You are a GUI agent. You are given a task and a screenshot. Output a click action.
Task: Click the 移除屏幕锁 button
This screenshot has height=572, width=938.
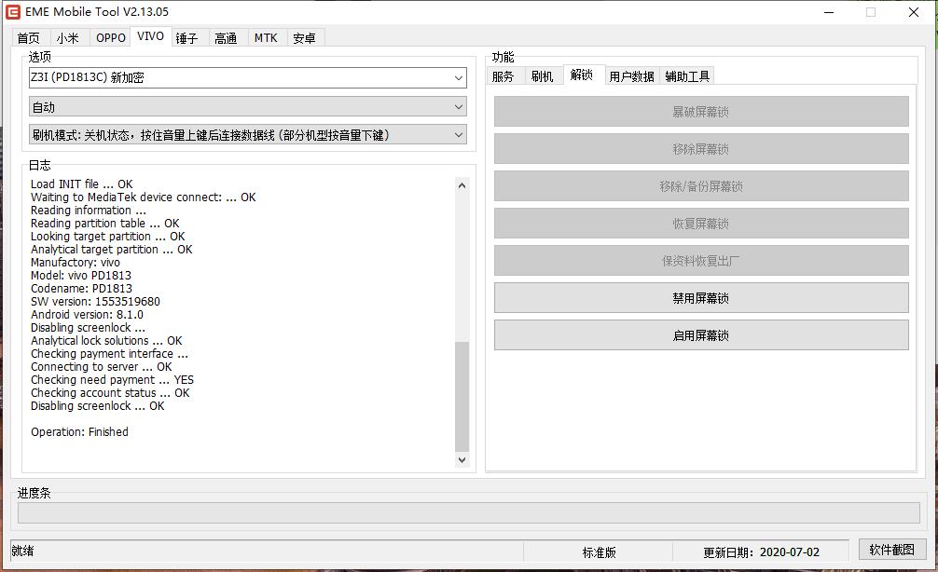(x=701, y=149)
